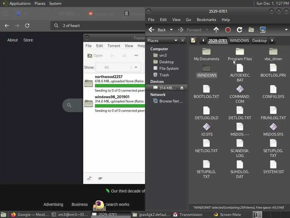Select the COMMAND.COM file icon
Screen dimensions: 290x218
coord(240,89)
